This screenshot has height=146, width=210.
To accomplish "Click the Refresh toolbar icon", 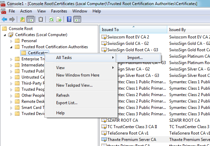I will 51,19.
